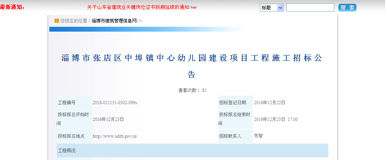Screen dimensions: 387x160
Task: Click the 招标登记日期 label cell
Action: click(x=232, y=103)
